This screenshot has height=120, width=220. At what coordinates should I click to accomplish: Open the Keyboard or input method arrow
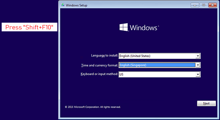click(x=198, y=74)
